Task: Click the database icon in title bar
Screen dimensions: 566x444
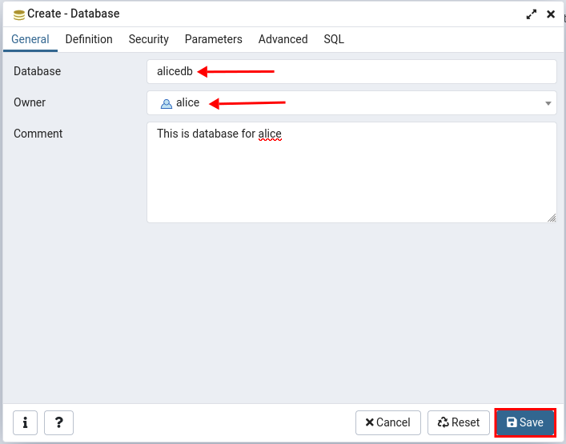Action: 18,14
